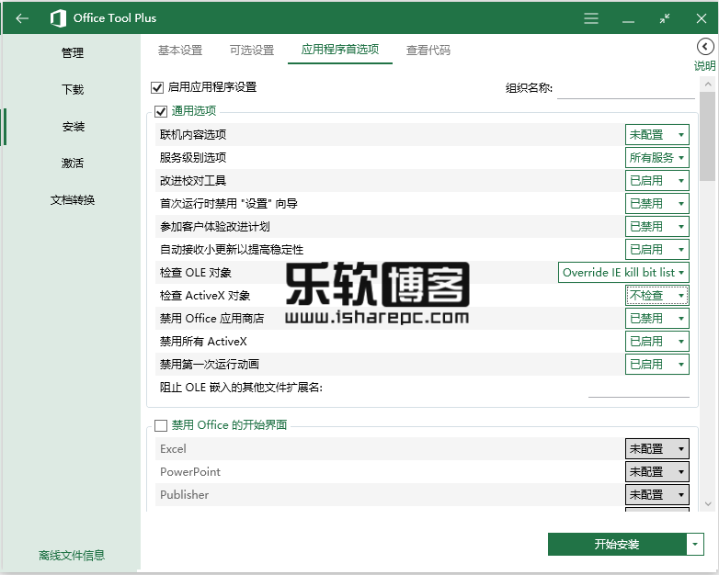
Task: Open 检查 ActiveX 对象 dropdown
Action: [x=657, y=296]
